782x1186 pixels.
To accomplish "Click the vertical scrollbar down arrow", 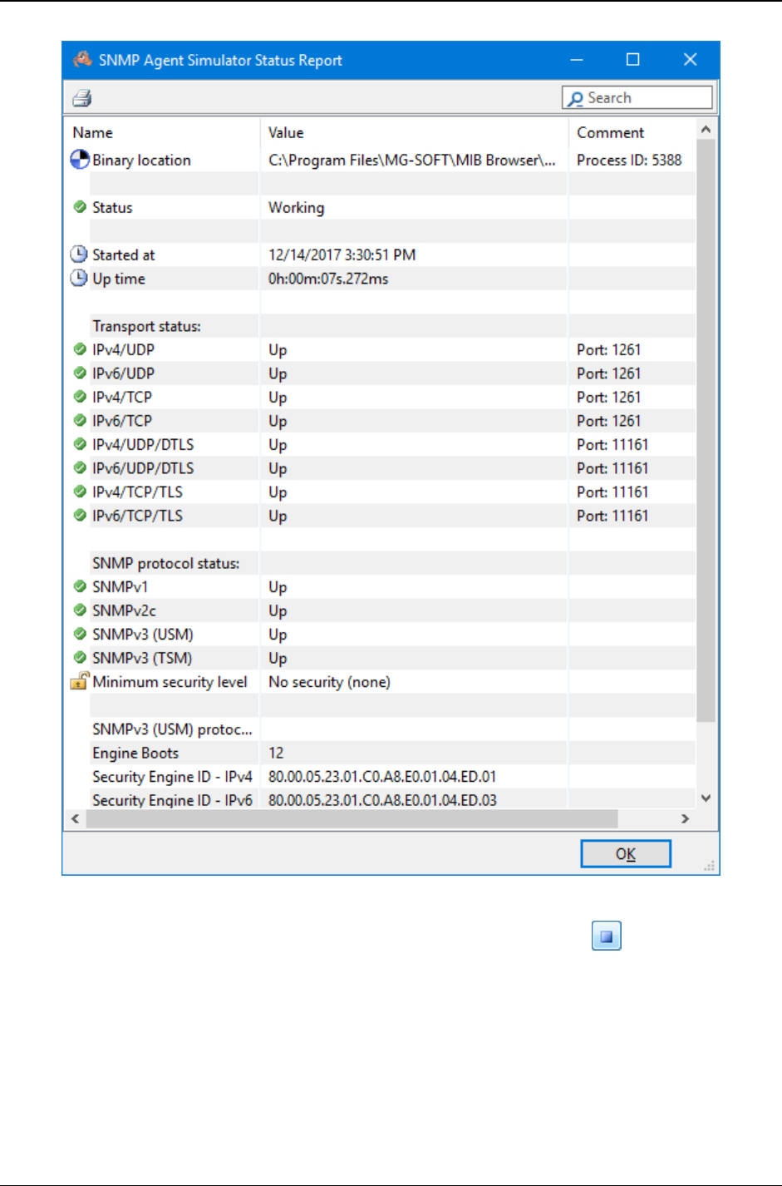I will point(706,798).
